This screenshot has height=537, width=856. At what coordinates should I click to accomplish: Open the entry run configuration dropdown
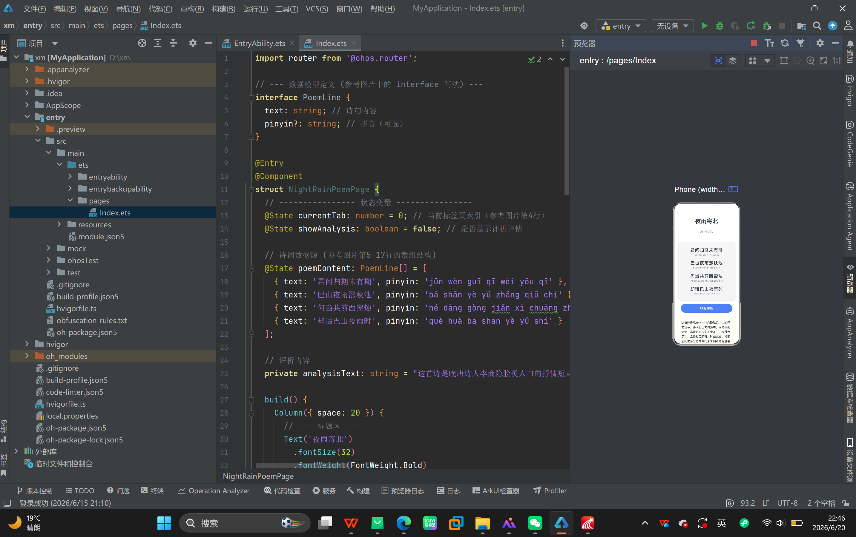621,26
